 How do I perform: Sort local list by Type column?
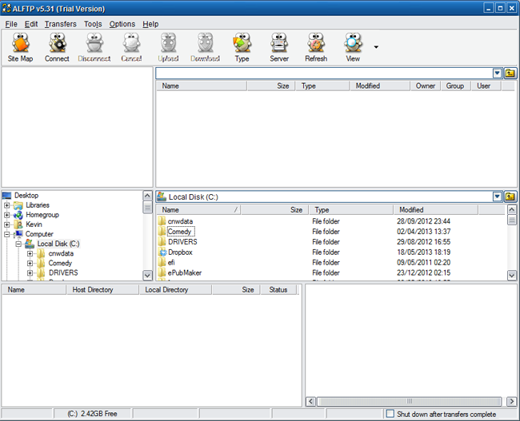click(351, 209)
